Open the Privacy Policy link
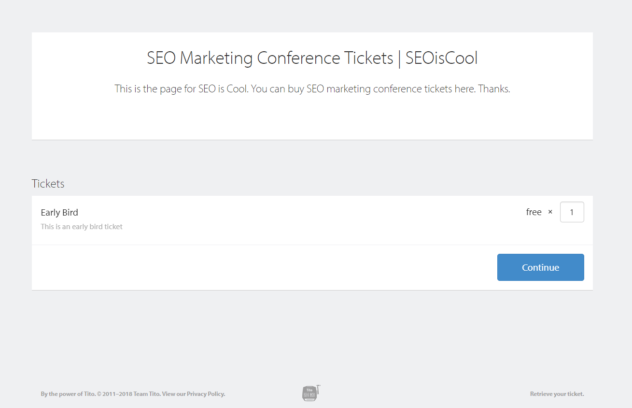The height and width of the screenshot is (408, 632). 206,394
